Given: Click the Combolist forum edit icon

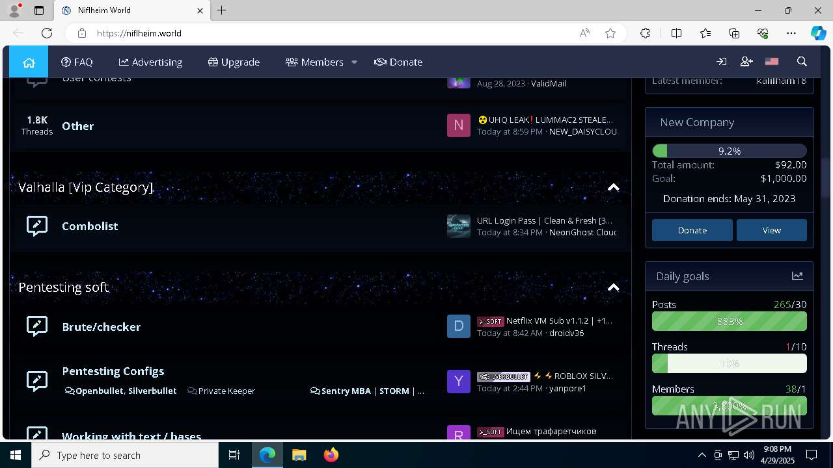Looking at the screenshot, I should [37, 226].
